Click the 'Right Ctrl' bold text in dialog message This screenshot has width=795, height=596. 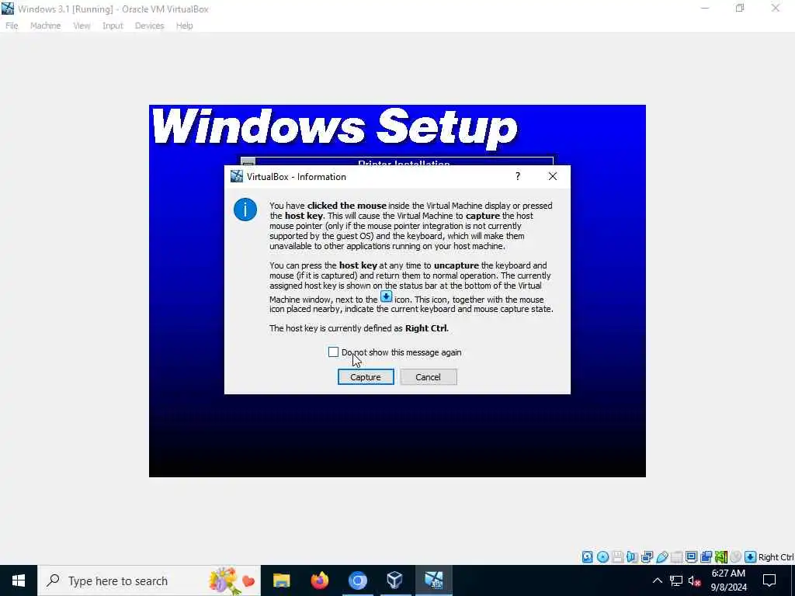pyautogui.click(x=426, y=328)
